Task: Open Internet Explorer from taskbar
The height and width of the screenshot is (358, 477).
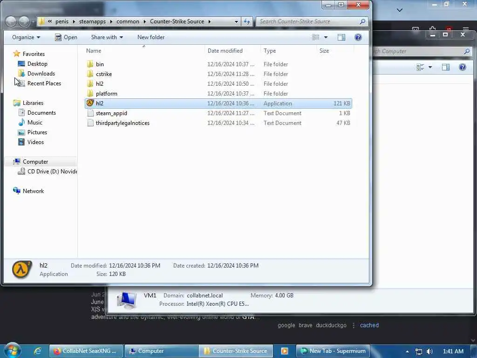Action: tap(37, 351)
